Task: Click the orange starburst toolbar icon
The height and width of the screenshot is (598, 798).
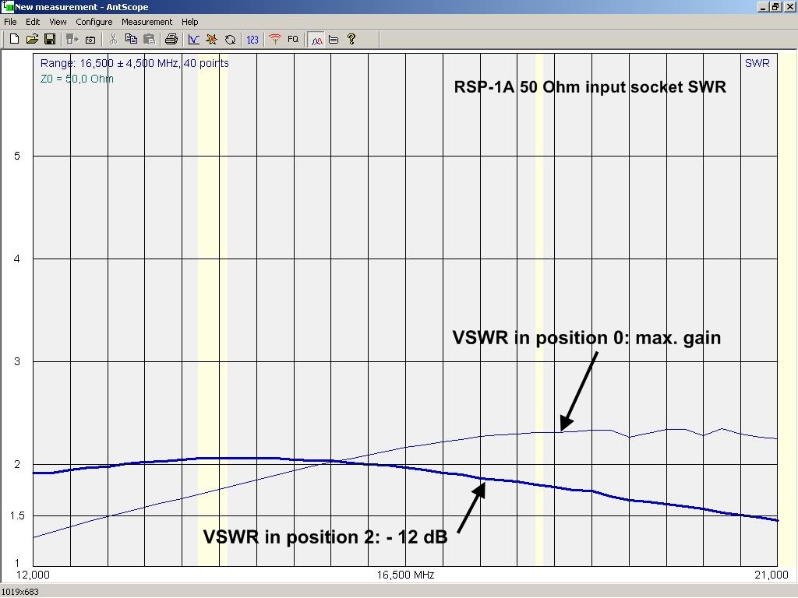Action: (x=212, y=39)
